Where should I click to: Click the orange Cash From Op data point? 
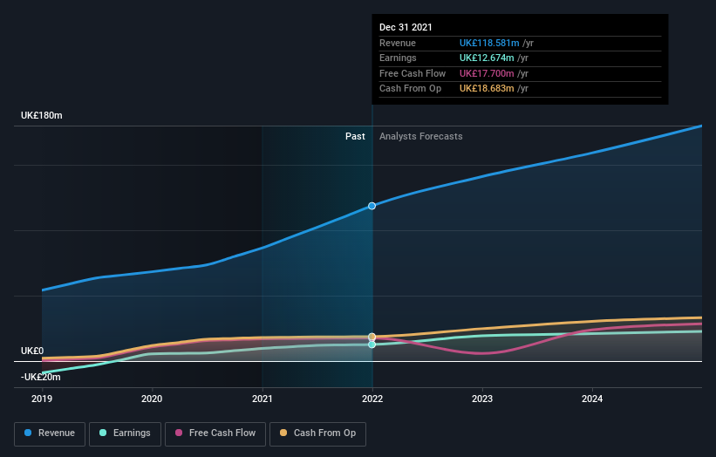click(372, 337)
